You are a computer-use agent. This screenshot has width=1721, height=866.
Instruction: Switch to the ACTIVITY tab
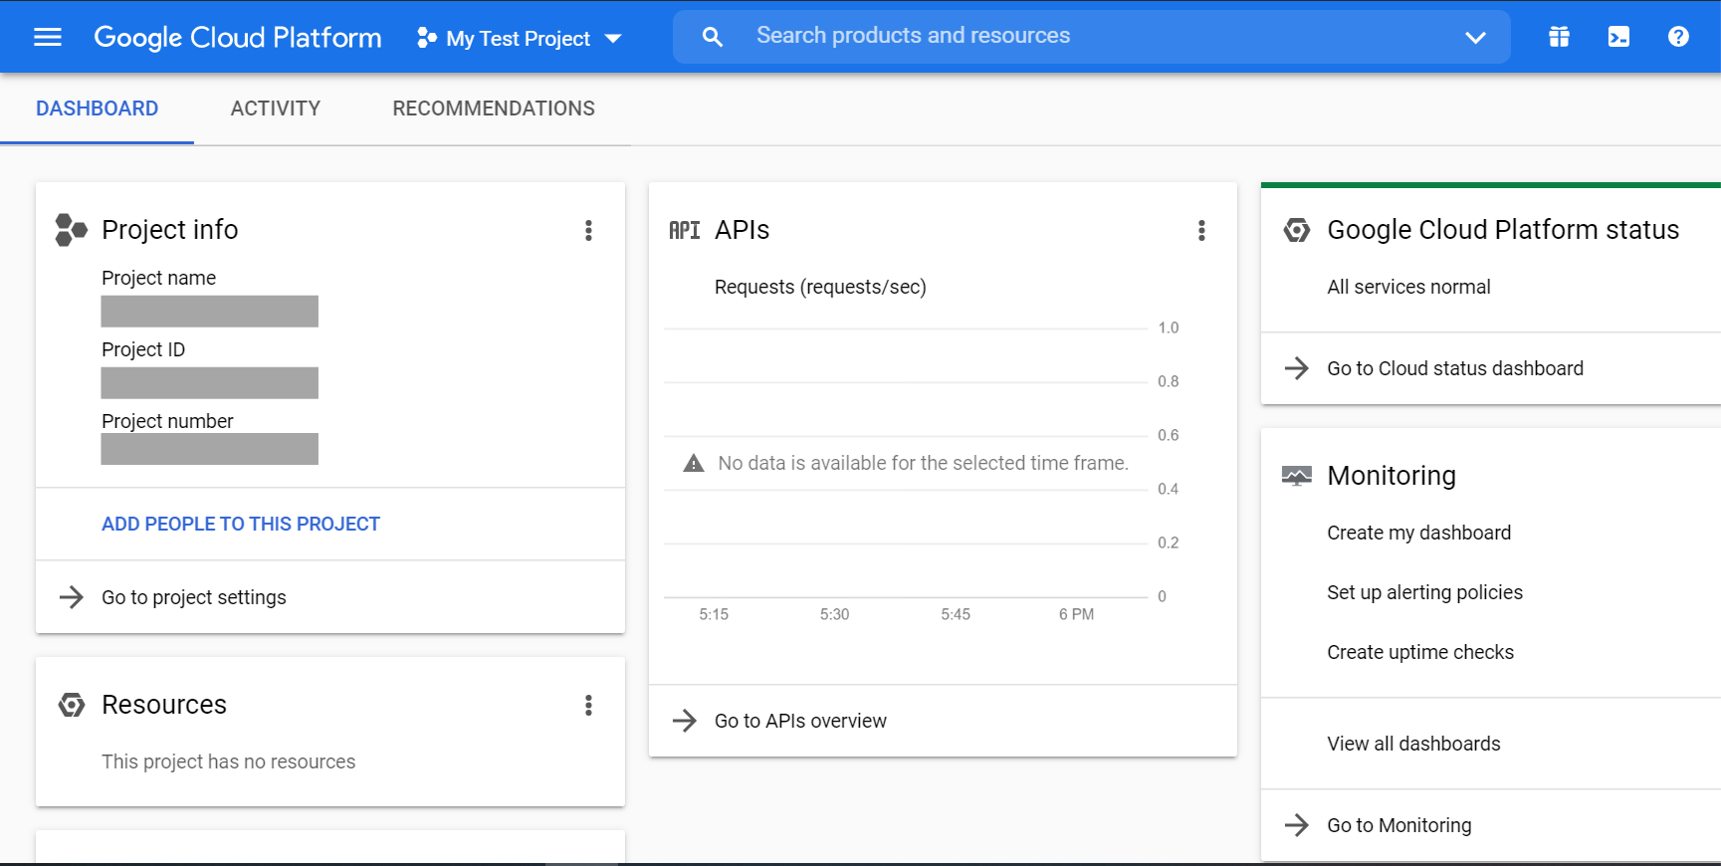(276, 108)
